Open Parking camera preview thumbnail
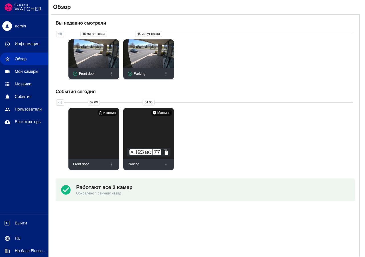The width and height of the screenshot is (365, 257). pyautogui.click(x=149, y=54)
